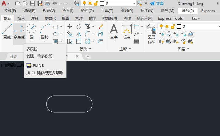220x136 pixels.
Task: Open the Undo history dropdown arrow
Action: [60, 3]
